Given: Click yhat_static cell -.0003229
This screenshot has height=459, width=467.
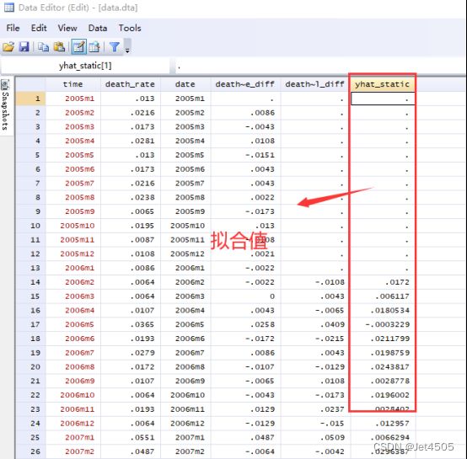Looking at the screenshot, I should tap(383, 324).
